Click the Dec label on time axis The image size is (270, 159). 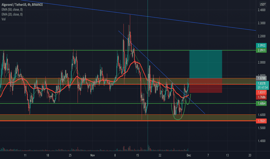(189, 156)
